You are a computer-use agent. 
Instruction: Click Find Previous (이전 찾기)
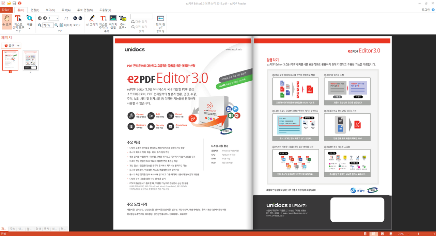tap(139, 27)
